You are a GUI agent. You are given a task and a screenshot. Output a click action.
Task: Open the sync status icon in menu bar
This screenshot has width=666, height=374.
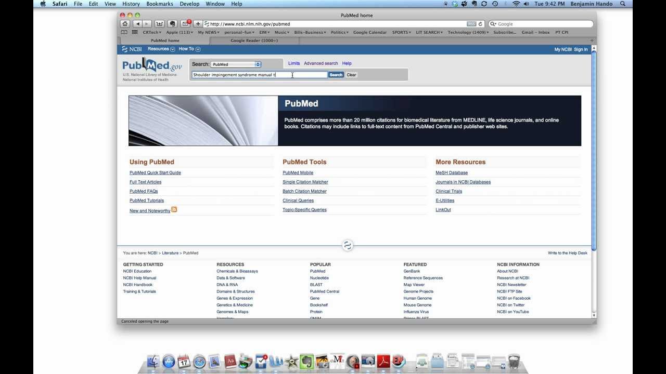(484, 4)
